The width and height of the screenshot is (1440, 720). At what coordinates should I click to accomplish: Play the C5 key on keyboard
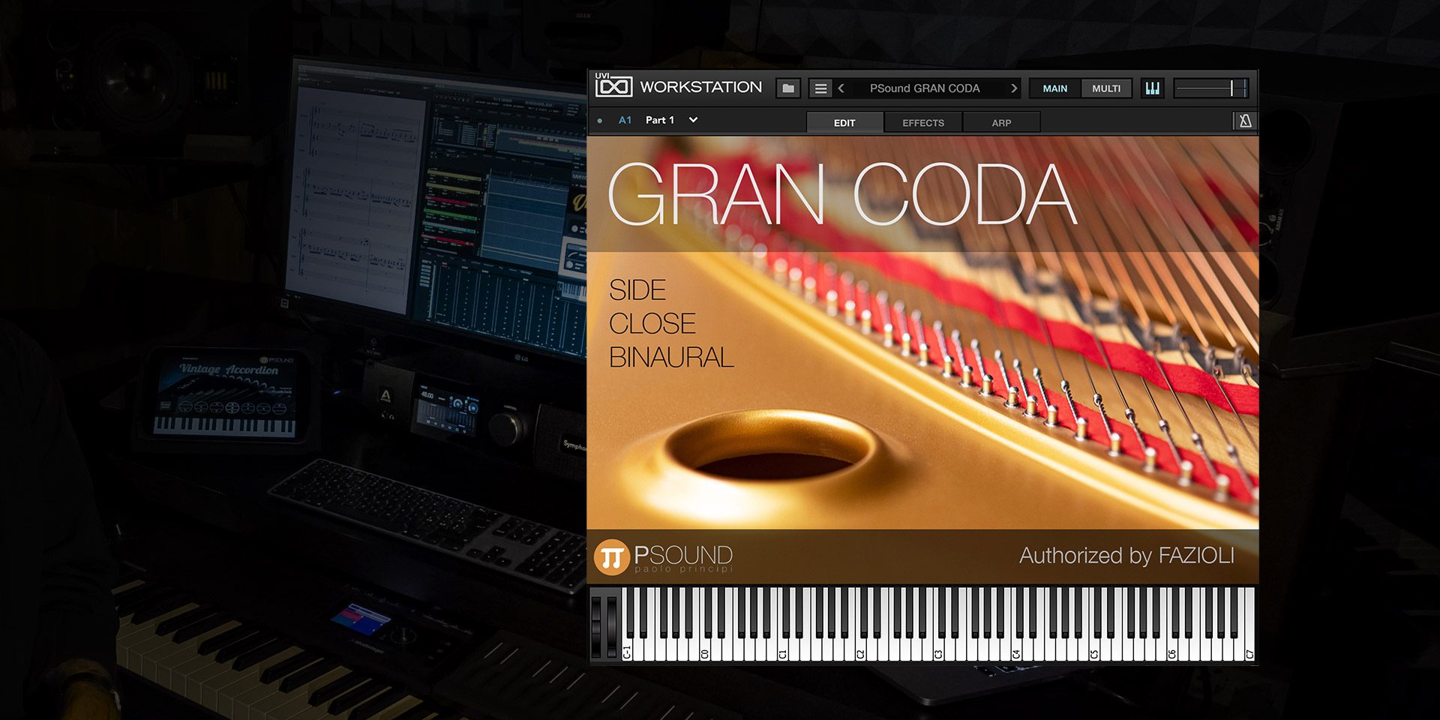[x=1094, y=651]
